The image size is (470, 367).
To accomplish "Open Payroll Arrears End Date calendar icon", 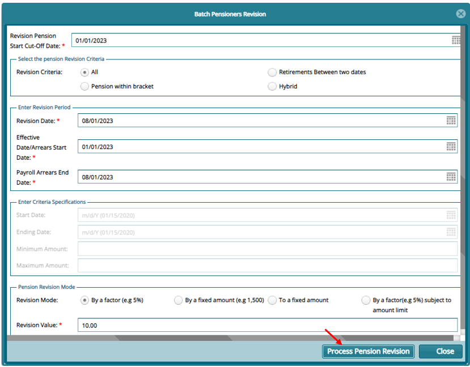I will pos(451,177).
